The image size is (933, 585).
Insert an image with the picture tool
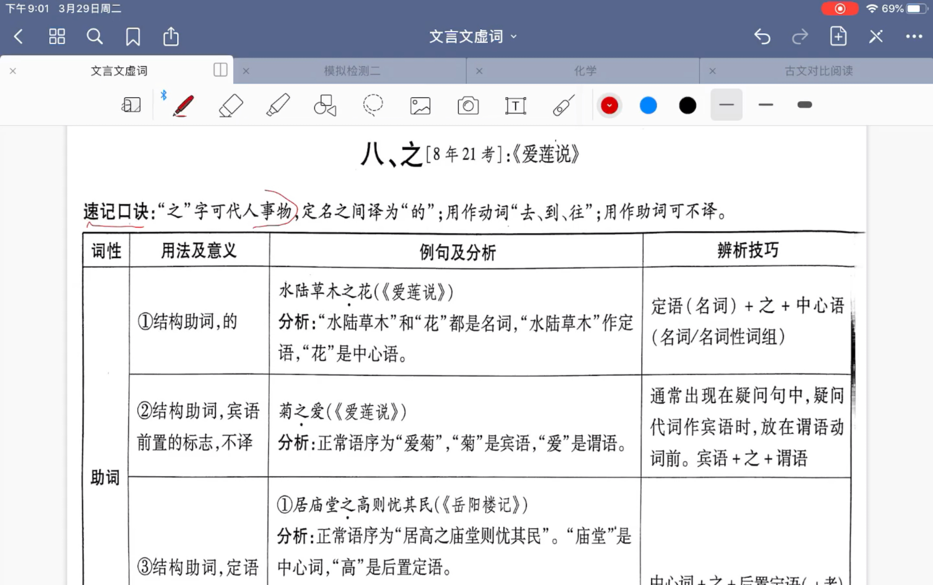click(420, 106)
